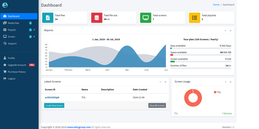Click the teal Total files document icon
Image resolution: width=259 pixels, height=129 pixels.
point(48,18)
